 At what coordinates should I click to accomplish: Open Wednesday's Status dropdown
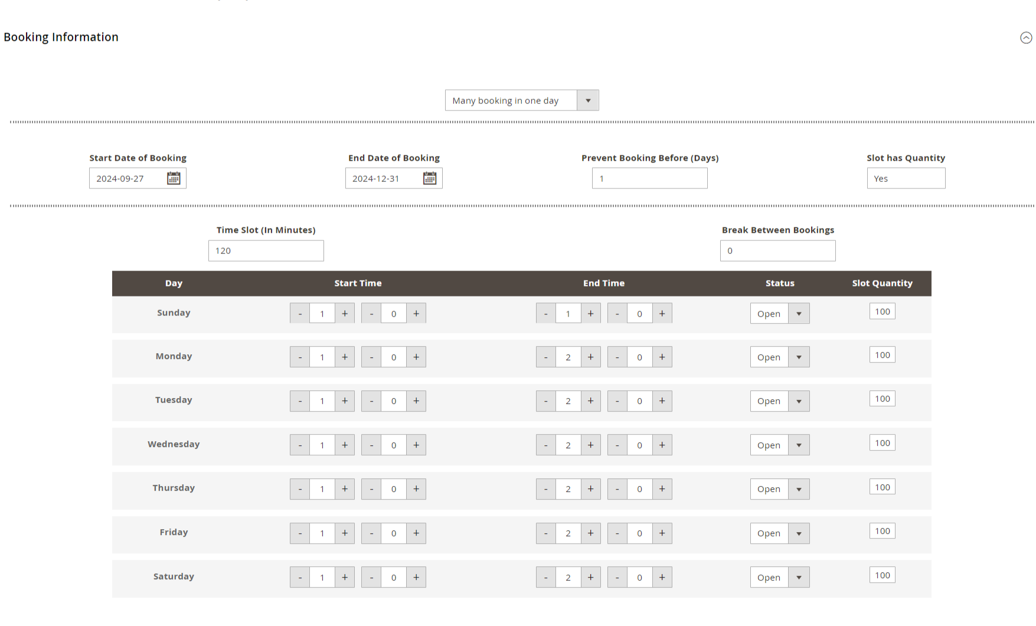click(780, 445)
